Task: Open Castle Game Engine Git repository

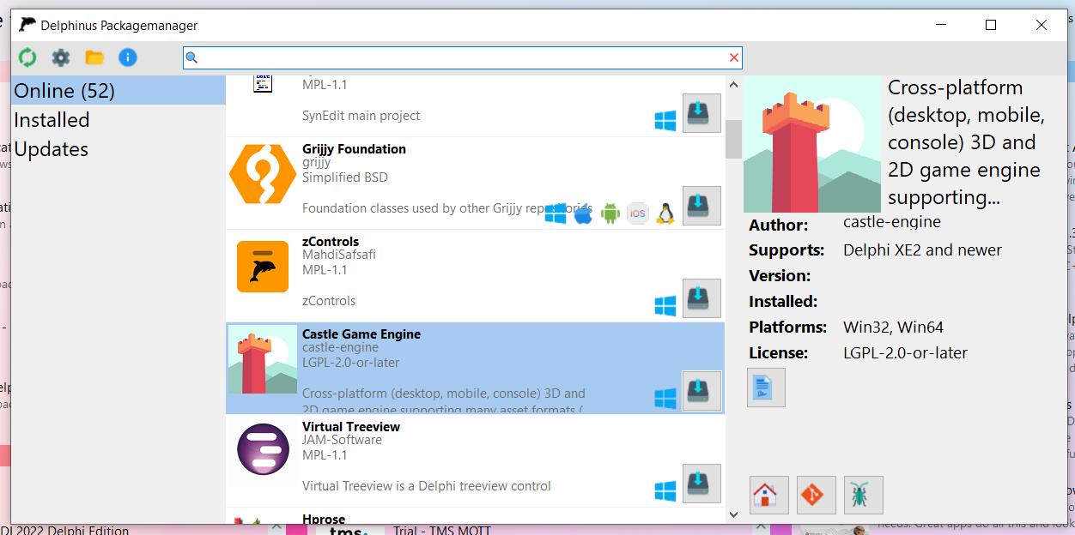Action: (816, 495)
